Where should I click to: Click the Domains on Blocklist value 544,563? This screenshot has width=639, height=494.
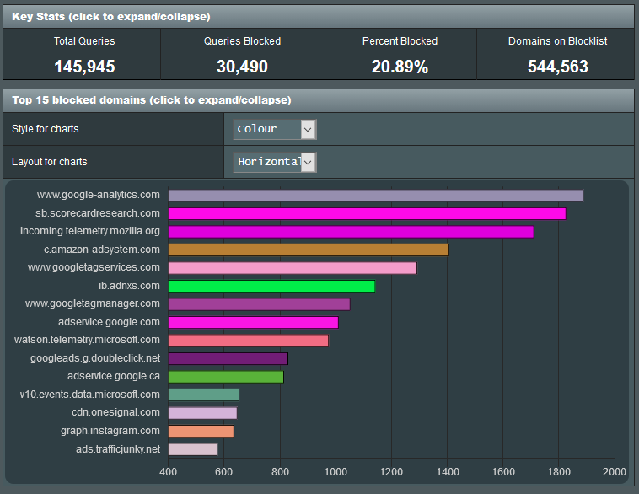(x=558, y=67)
